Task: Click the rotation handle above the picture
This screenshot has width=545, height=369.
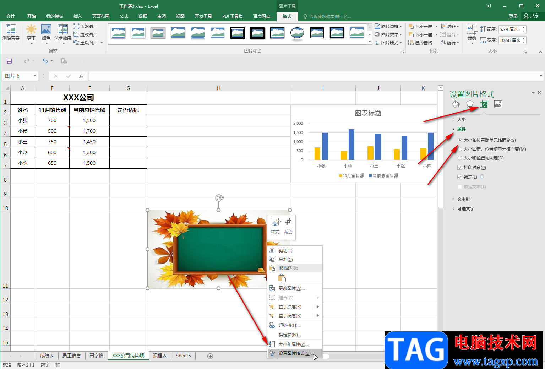Action: coord(219,198)
